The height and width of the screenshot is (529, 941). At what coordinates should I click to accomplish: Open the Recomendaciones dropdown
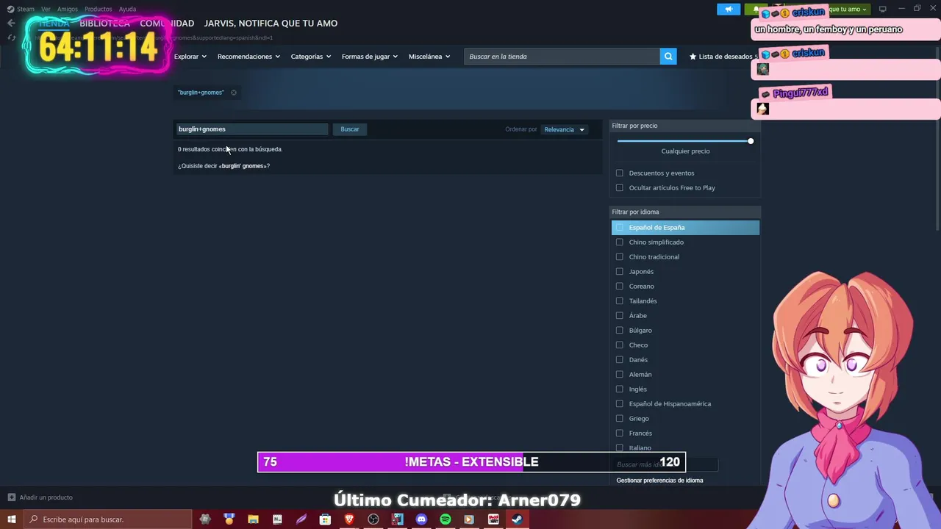[248, 57]
